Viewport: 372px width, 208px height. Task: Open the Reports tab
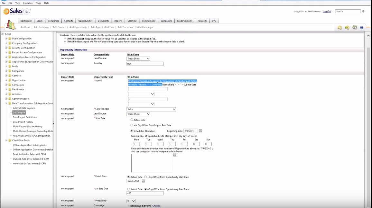click(118, 21)
